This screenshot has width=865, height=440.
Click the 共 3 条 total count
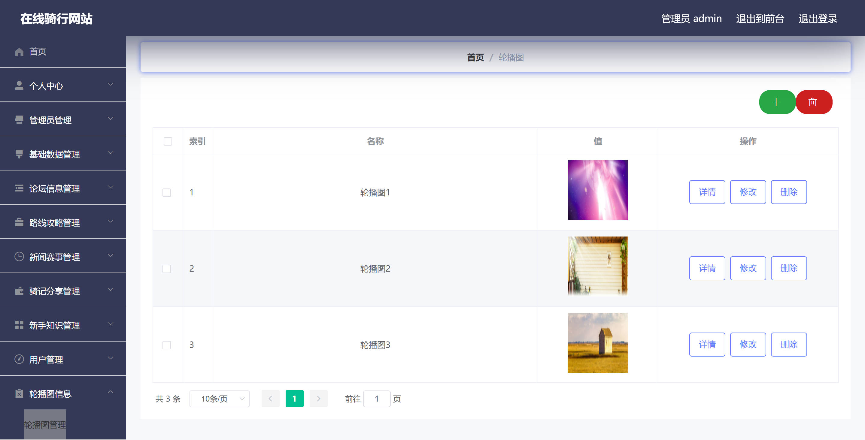168,399
